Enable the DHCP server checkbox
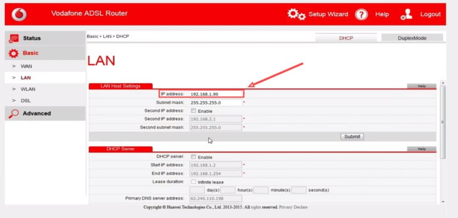The image size is (458, 218). coord(193,157)
